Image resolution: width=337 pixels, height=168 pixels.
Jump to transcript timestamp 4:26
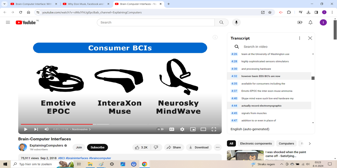point(234,54)
